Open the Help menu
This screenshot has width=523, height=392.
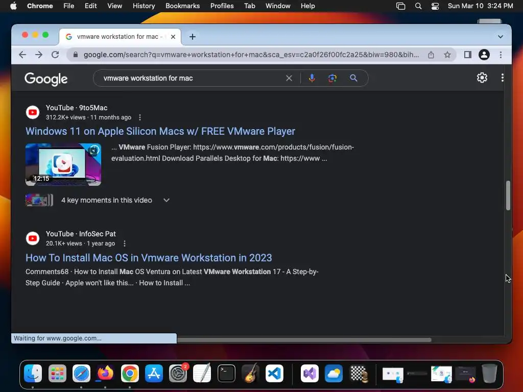pos(307,6)
